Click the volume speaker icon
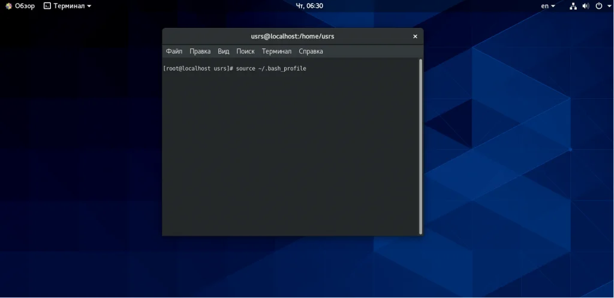The width and height of the screenshot is (614, 298). 586,6
